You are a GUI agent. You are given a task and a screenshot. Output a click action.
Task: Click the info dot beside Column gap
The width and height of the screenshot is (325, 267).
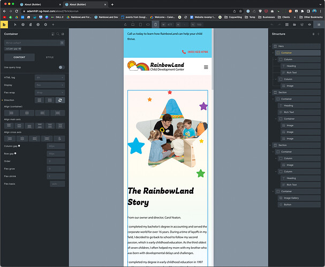coord(19,146)
